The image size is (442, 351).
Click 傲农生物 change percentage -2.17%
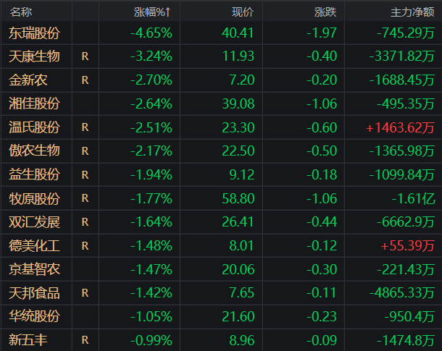[x=151, y=151]
